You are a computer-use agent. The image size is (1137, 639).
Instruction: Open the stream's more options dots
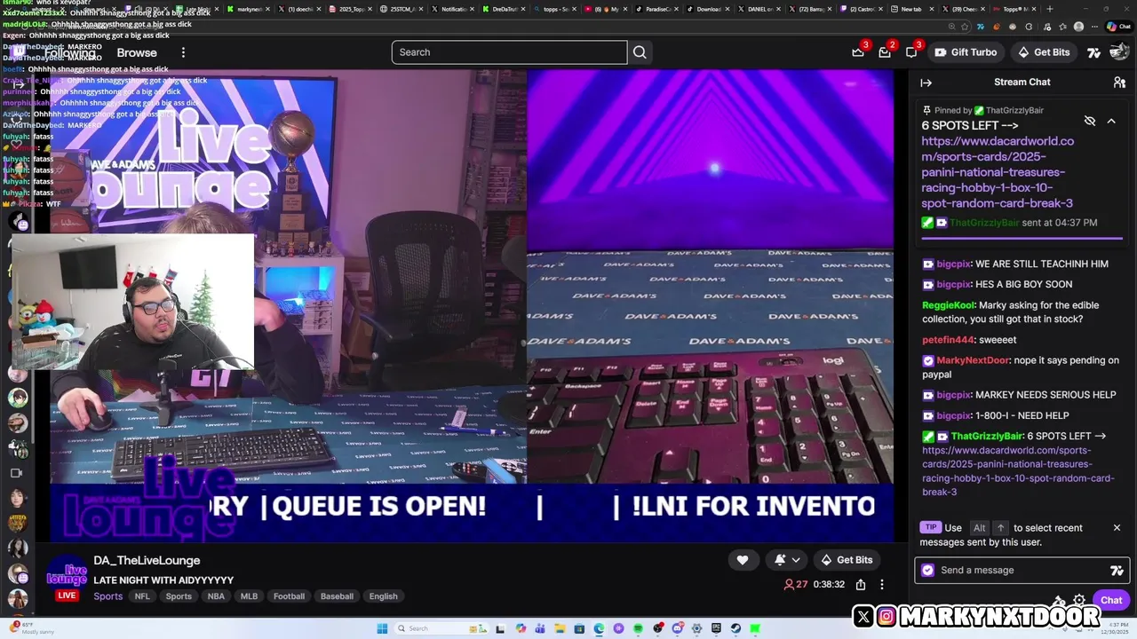point(882,585)
